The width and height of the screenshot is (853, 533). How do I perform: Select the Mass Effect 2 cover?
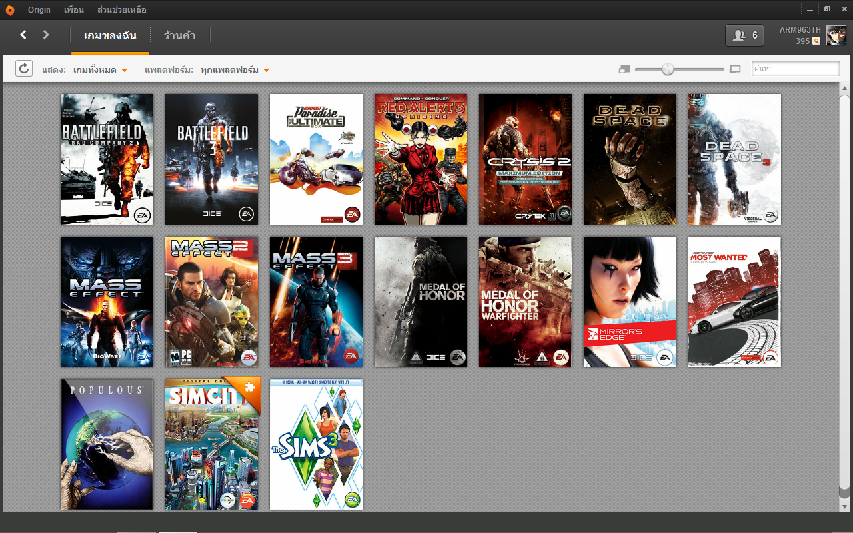[x=212, y=302]
